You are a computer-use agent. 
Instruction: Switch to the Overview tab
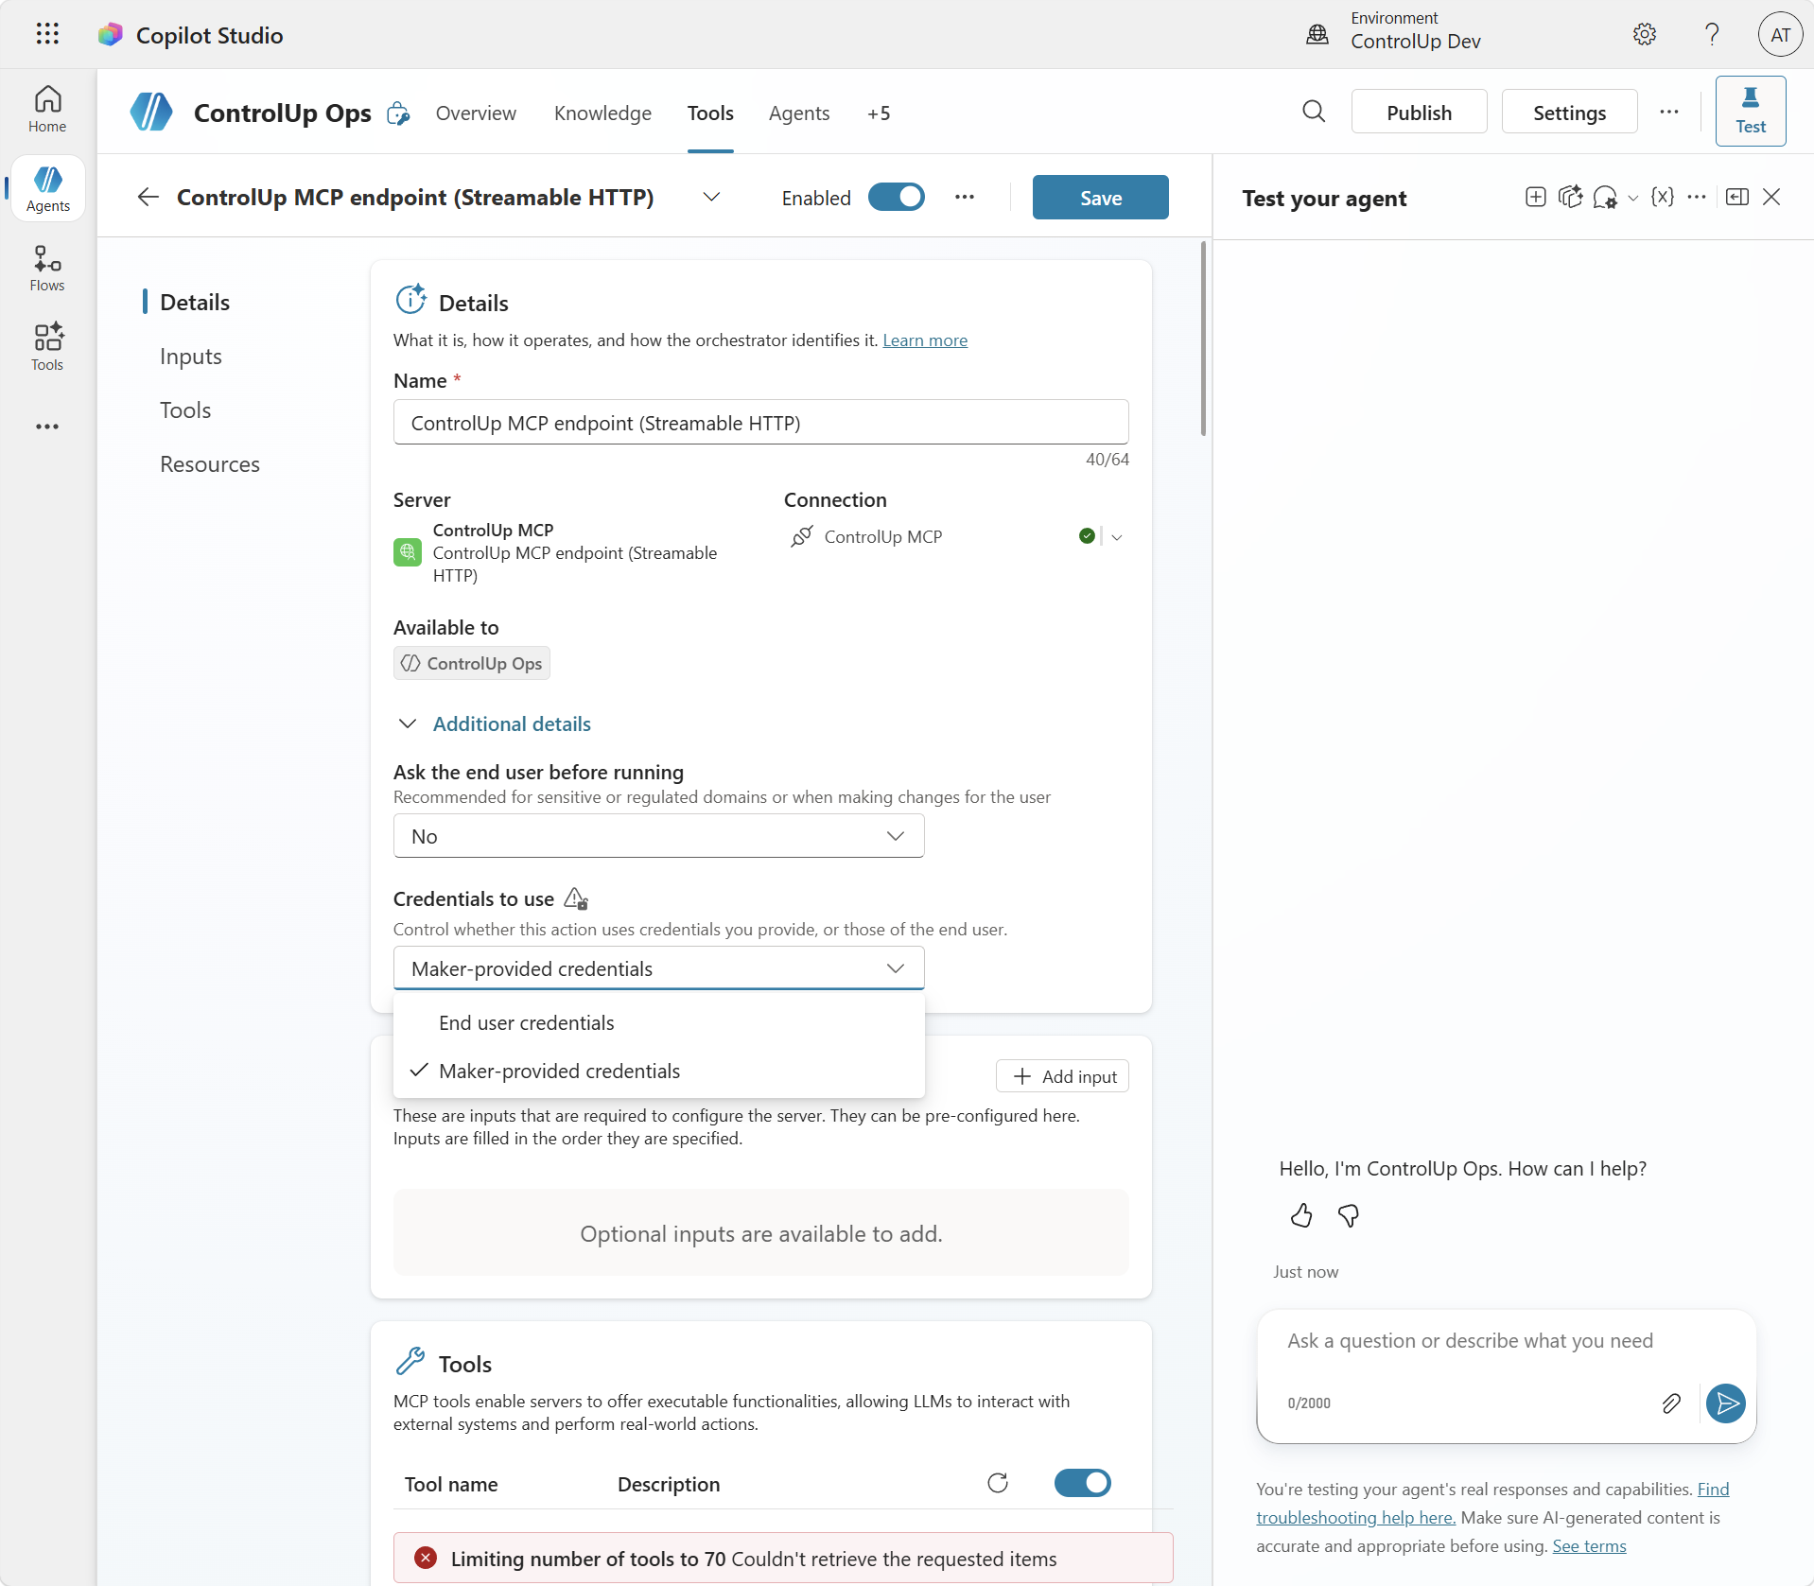pos(476,113)
